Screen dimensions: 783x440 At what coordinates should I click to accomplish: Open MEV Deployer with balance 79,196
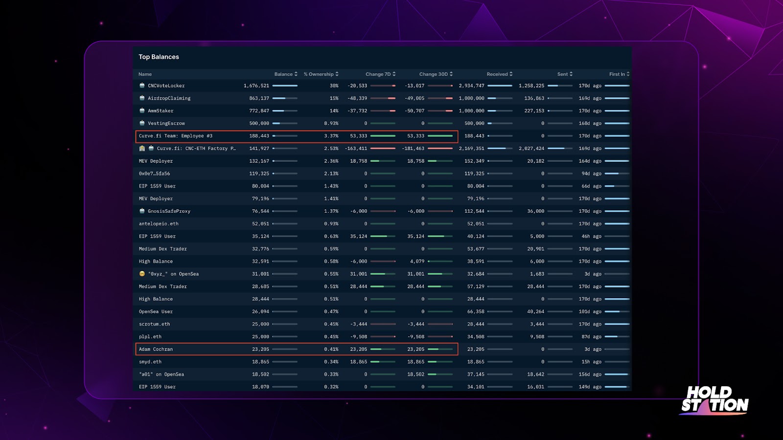point(156,198)
